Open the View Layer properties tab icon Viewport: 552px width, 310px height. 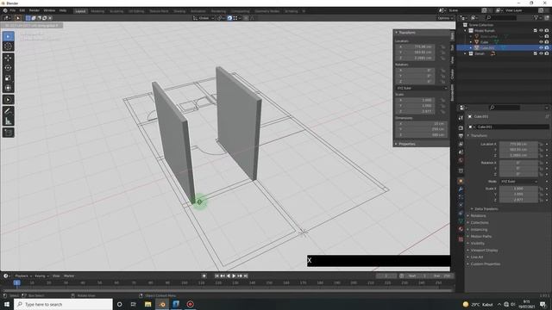pyautogui.click(x=461, y=144)
